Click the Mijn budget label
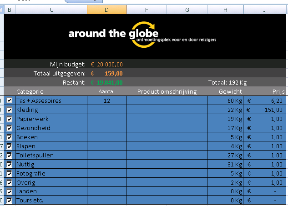Viewport: 288px width, 206px height. pyautogui.click(x=68, y=65)
